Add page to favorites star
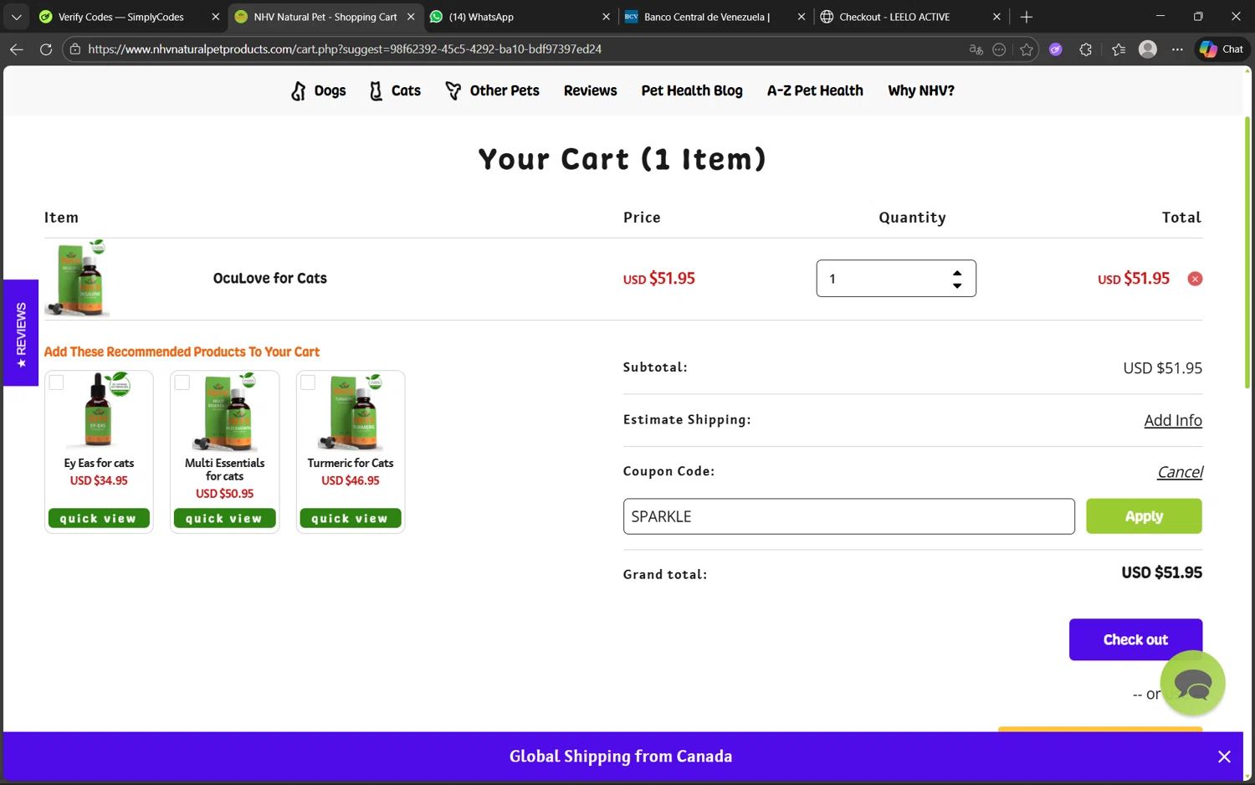This screenshot has width=1255, height=785. coord(1027,49)
